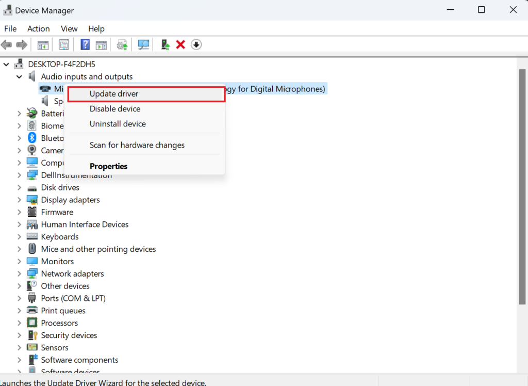Select Disable device in the context menu

point(115,109)
